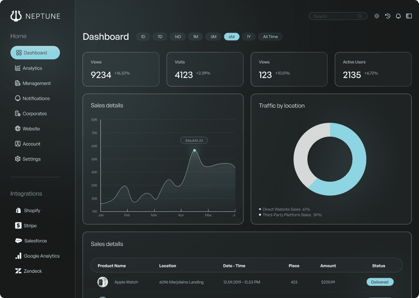
Task: Go to the Management sidebar item
Action: [33, 83]
